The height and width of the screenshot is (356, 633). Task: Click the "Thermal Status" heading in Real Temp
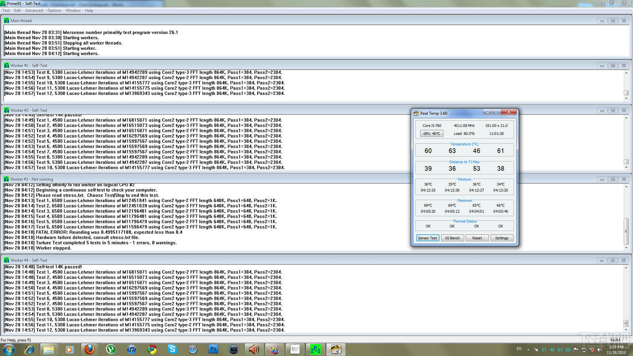coord(464,221)
